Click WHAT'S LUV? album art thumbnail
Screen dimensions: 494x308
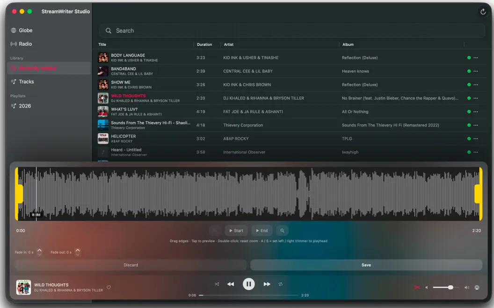103,112
